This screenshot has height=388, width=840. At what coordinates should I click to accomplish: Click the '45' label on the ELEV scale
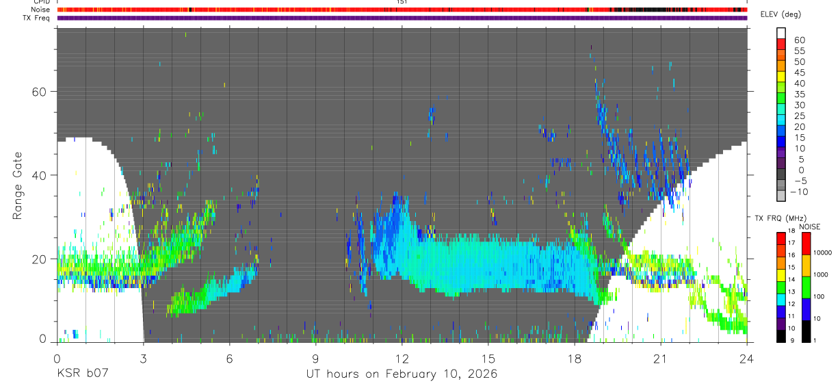point(800,73)
